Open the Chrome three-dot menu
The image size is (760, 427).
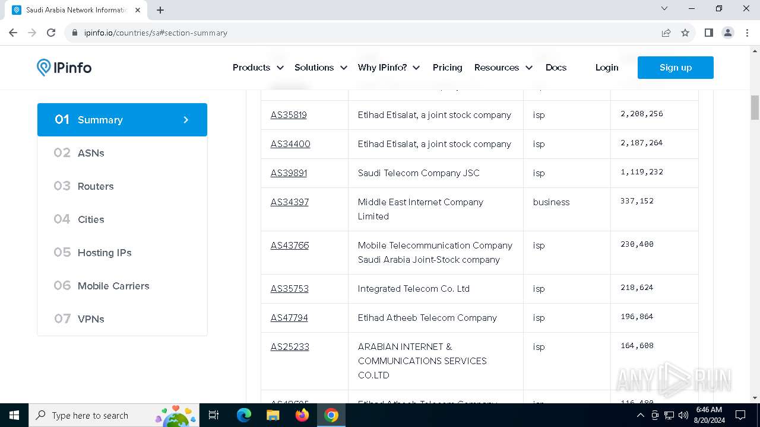[x=747, y=33]
